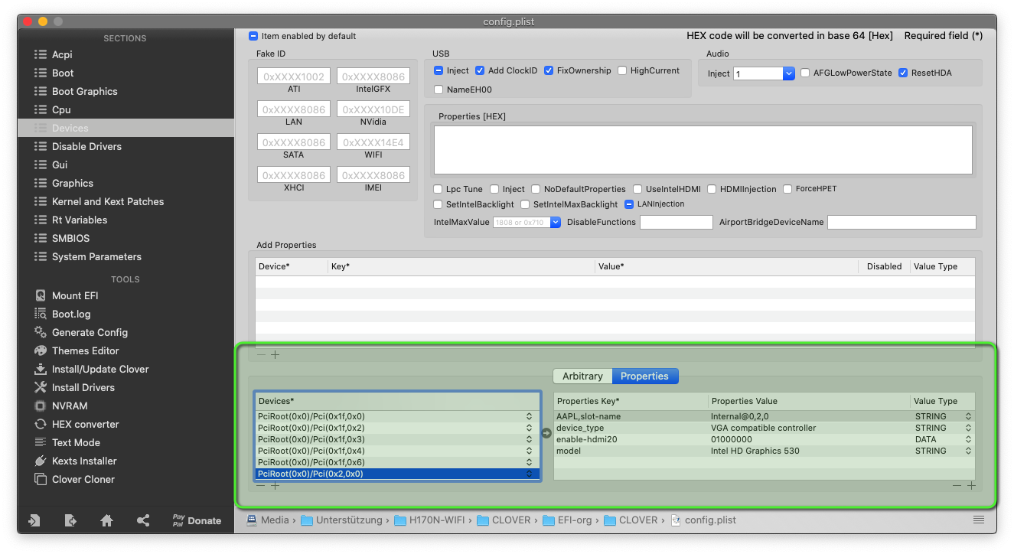1014x554 pixels.
Task: Switch to Text Mode
Action: pyautogui.click(x=67, y=442)
